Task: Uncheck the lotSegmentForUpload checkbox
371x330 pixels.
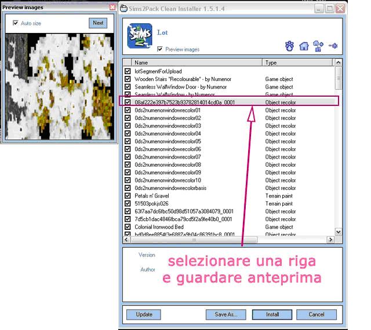Action: click(x=128, y=71)
